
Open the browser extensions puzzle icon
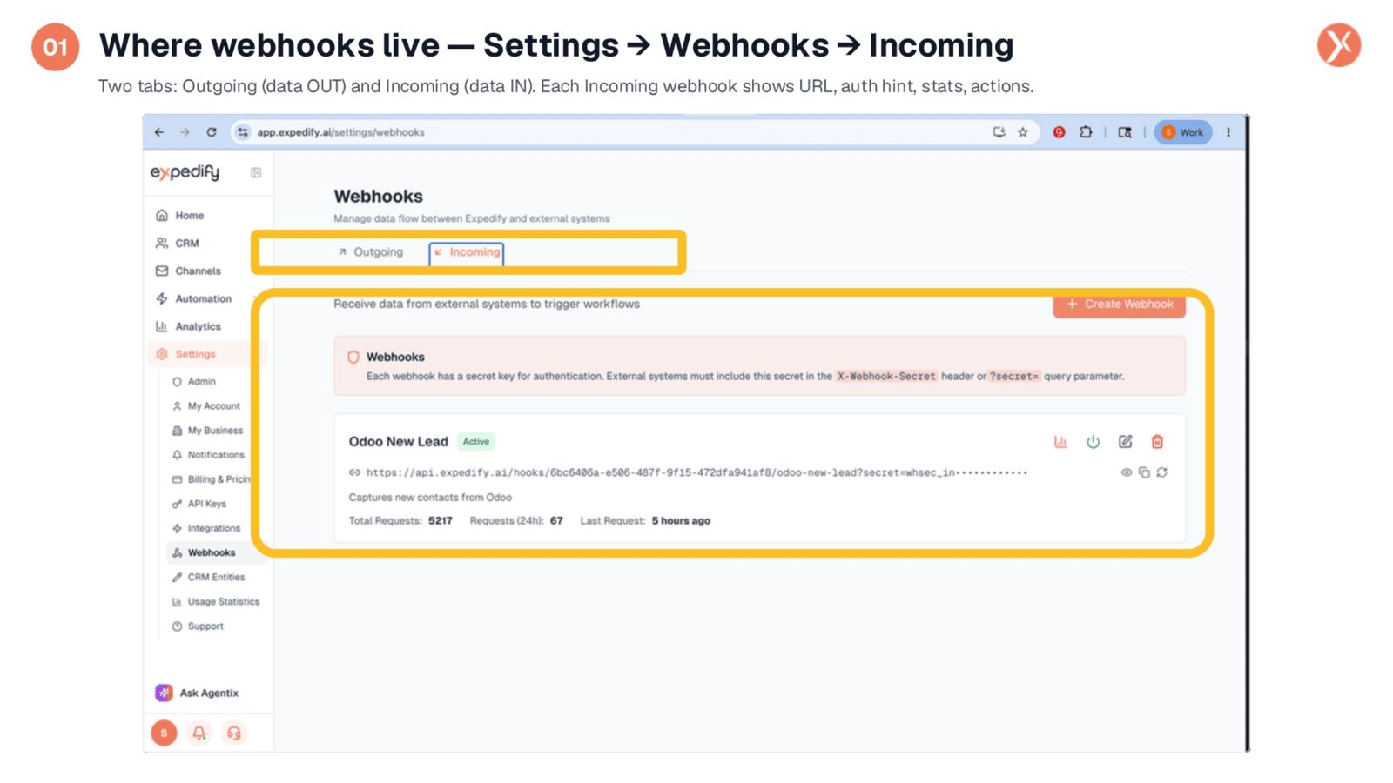click(x=1086, y=132)
